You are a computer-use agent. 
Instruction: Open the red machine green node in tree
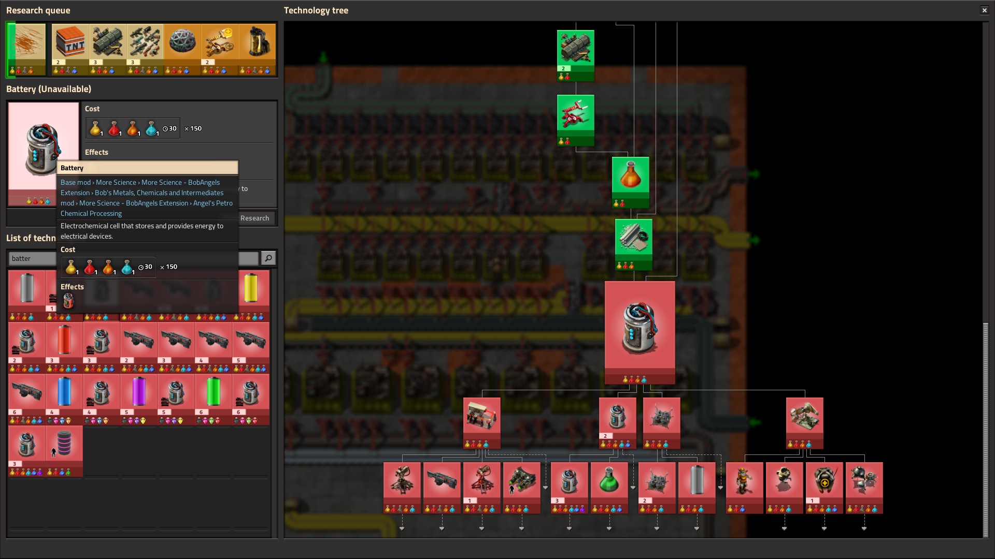(575, 120)
